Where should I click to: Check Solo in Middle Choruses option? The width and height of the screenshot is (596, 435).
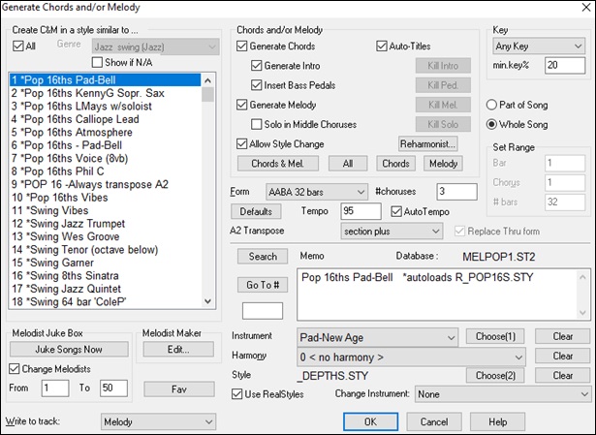click(257, 124)
